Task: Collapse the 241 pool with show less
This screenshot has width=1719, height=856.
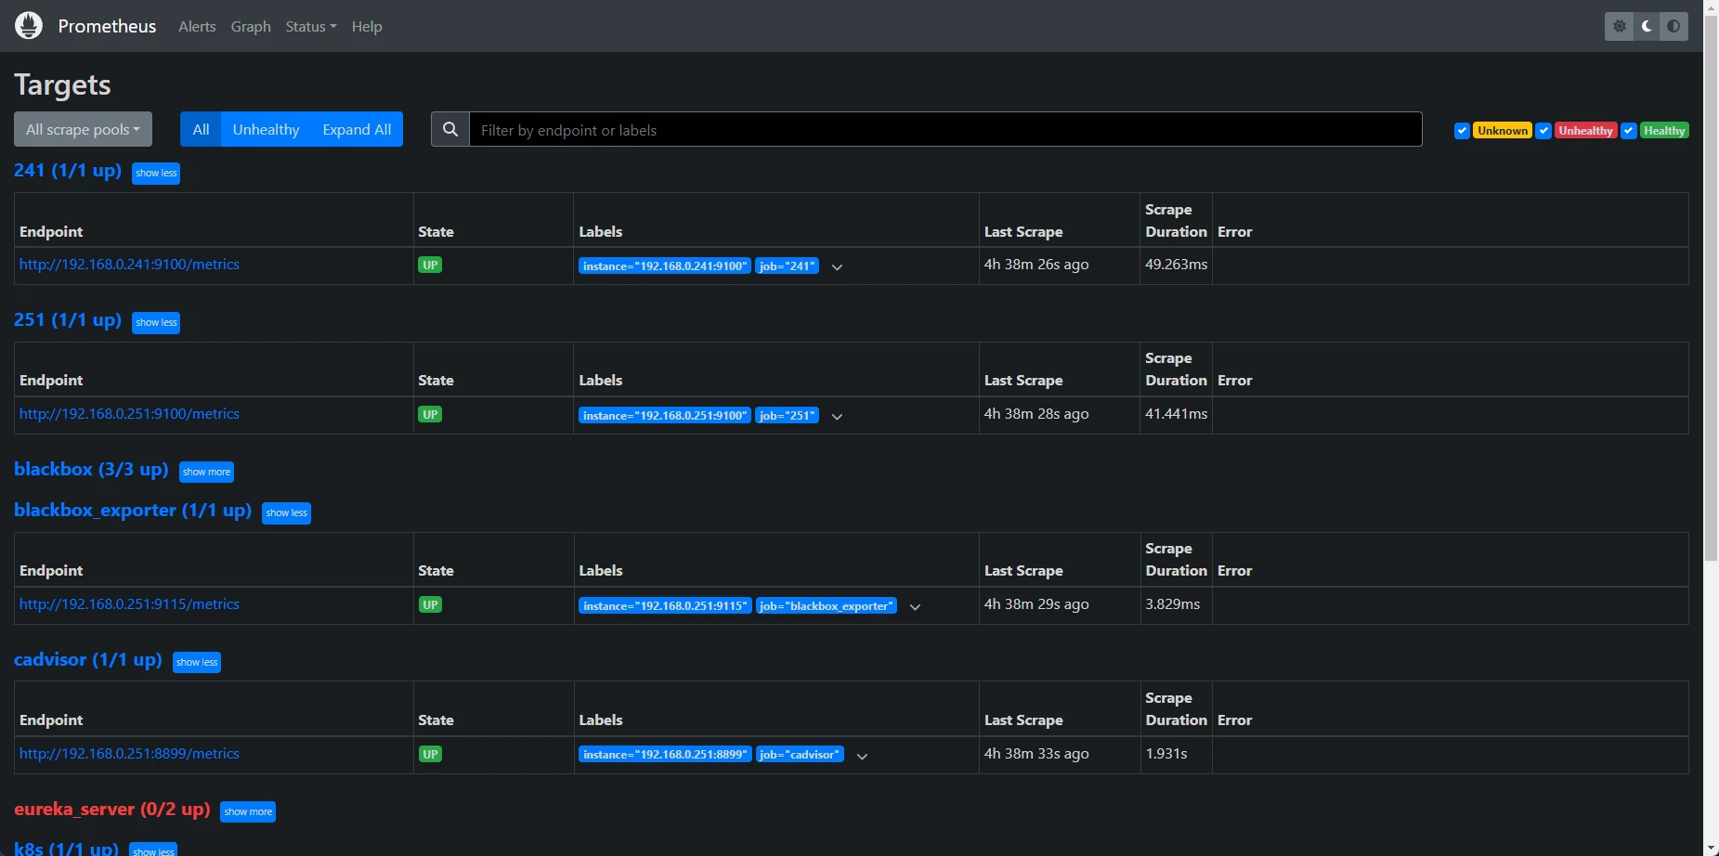Action: click(x=156, y=173)
